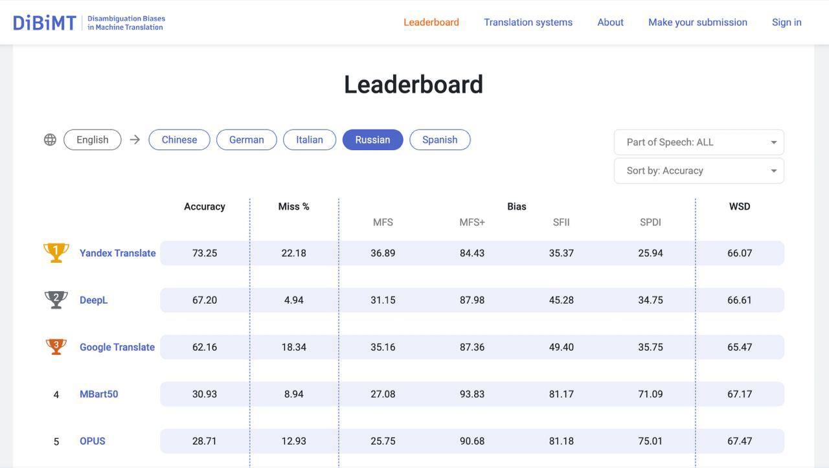This screenshot has width=829, height=468.
Task: Open Yandex Translate system link
Action: pos(118,253)
